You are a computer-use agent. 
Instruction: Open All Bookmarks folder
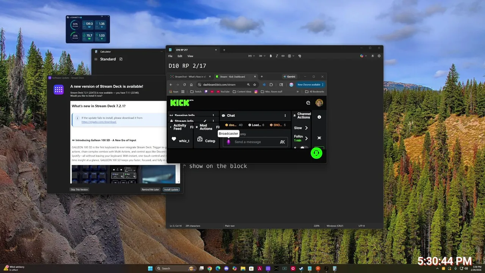click(x=314, y=91)
